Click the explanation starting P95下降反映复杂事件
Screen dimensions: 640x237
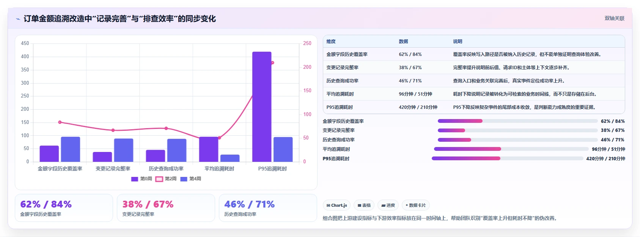point(524,107)
